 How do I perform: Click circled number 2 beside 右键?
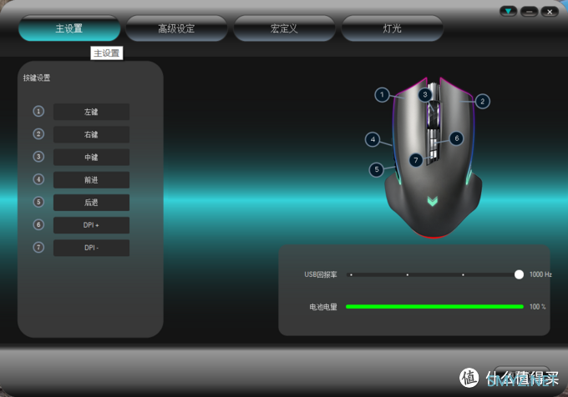38,134
